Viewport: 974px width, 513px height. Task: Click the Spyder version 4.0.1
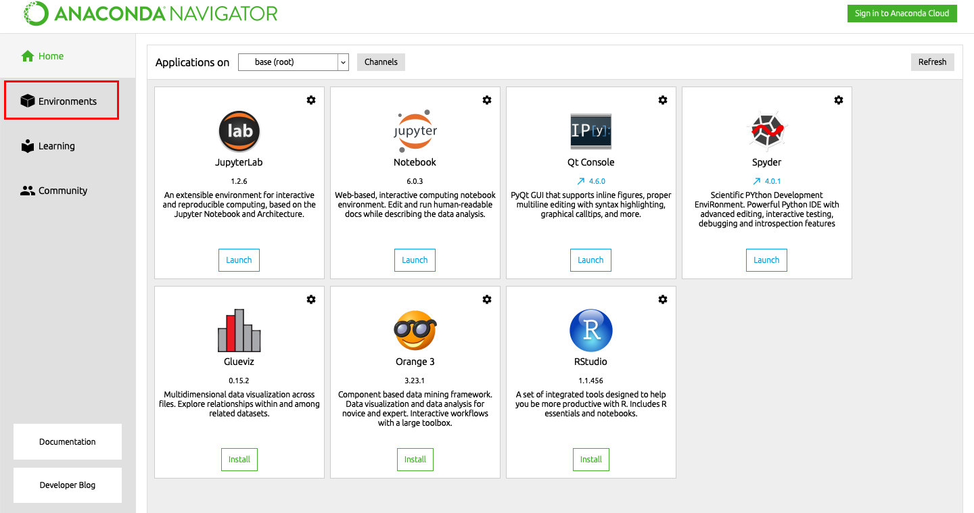[773, 181]
